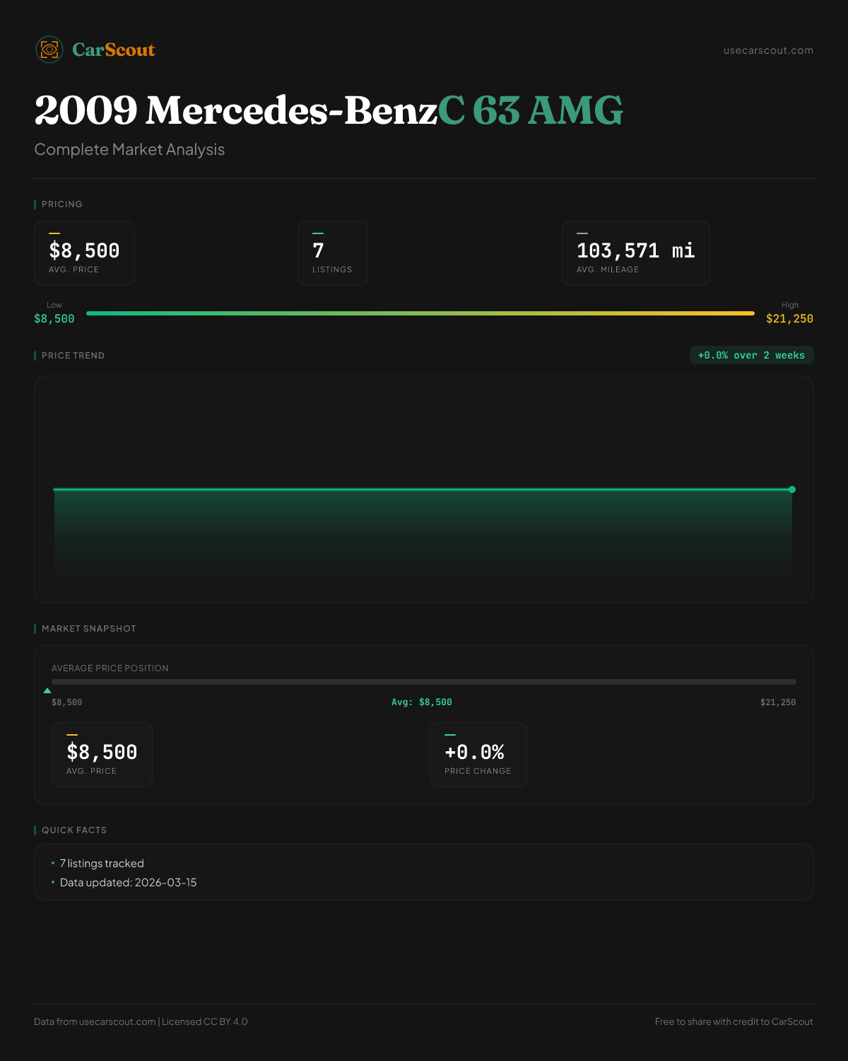
Task: Select the 7 listings stat card
Action: point(332,253)
